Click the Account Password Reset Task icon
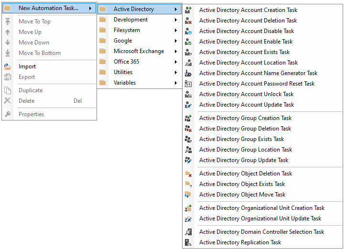The image size is (346, 251). [188, 84]
